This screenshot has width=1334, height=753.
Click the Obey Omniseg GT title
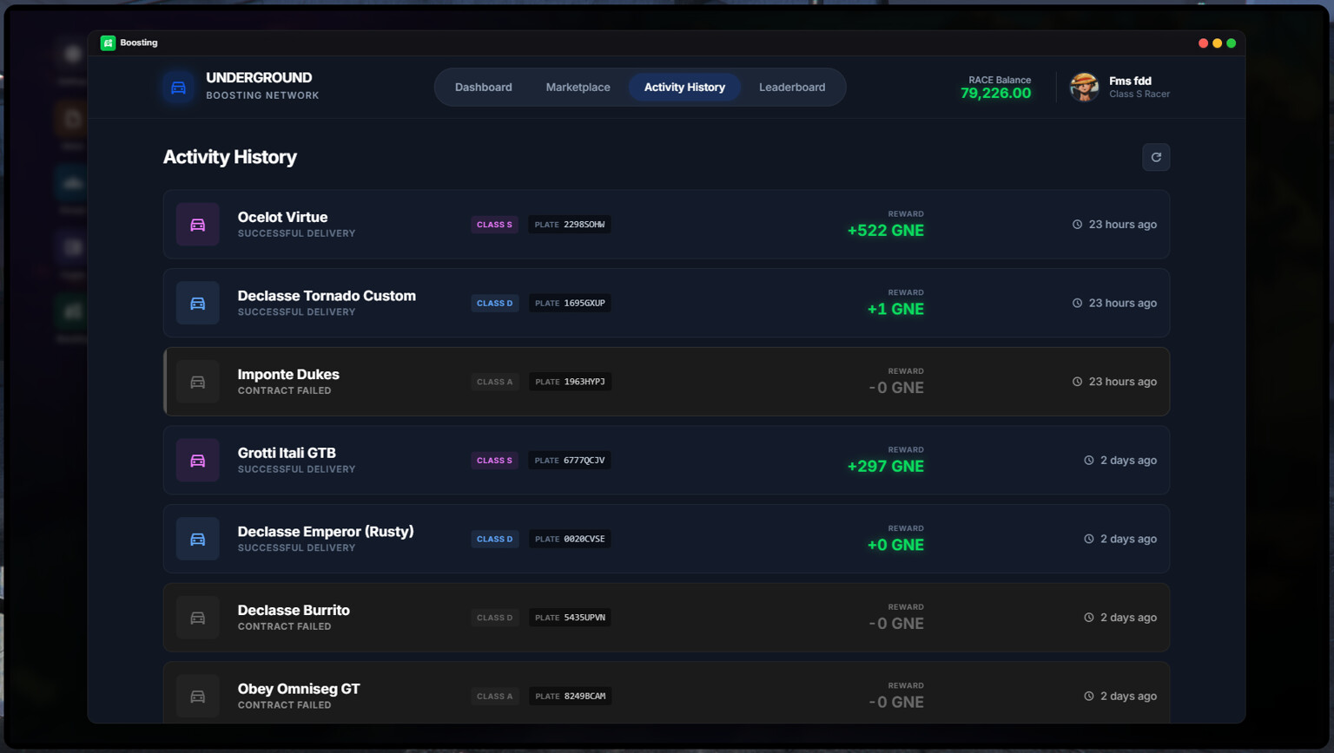click(299, 689)
